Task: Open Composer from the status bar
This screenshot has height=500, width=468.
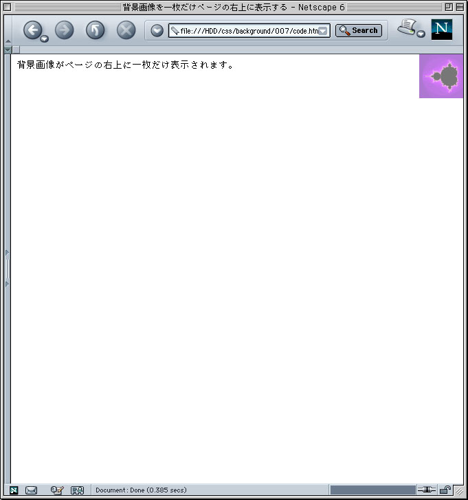Action: (57, 490)
